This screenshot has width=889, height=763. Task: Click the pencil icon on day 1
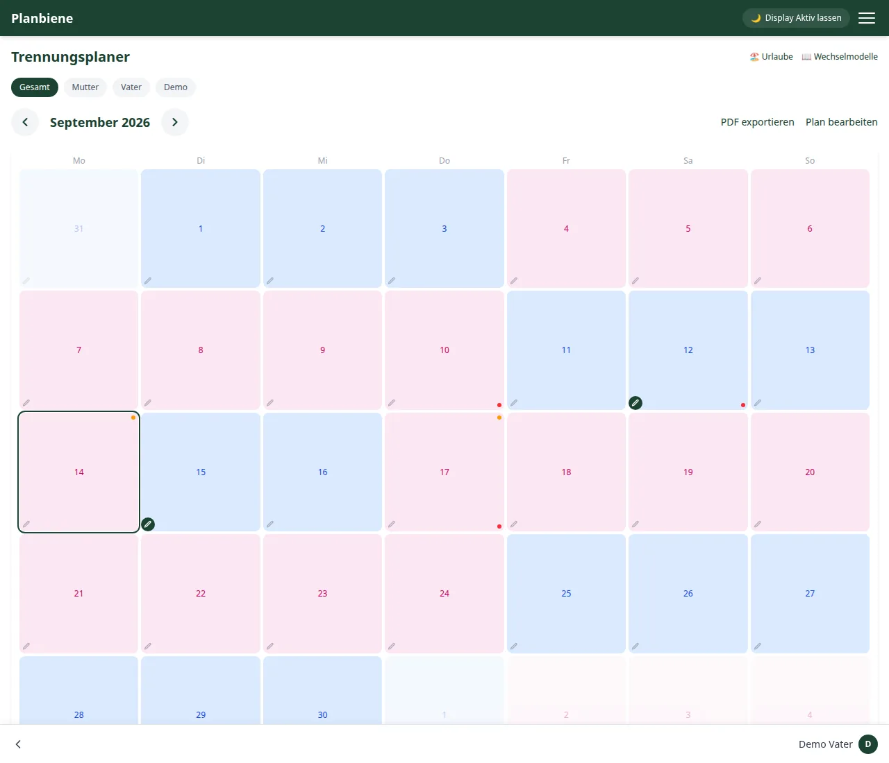pyautogui.click(x=148, y=281)
